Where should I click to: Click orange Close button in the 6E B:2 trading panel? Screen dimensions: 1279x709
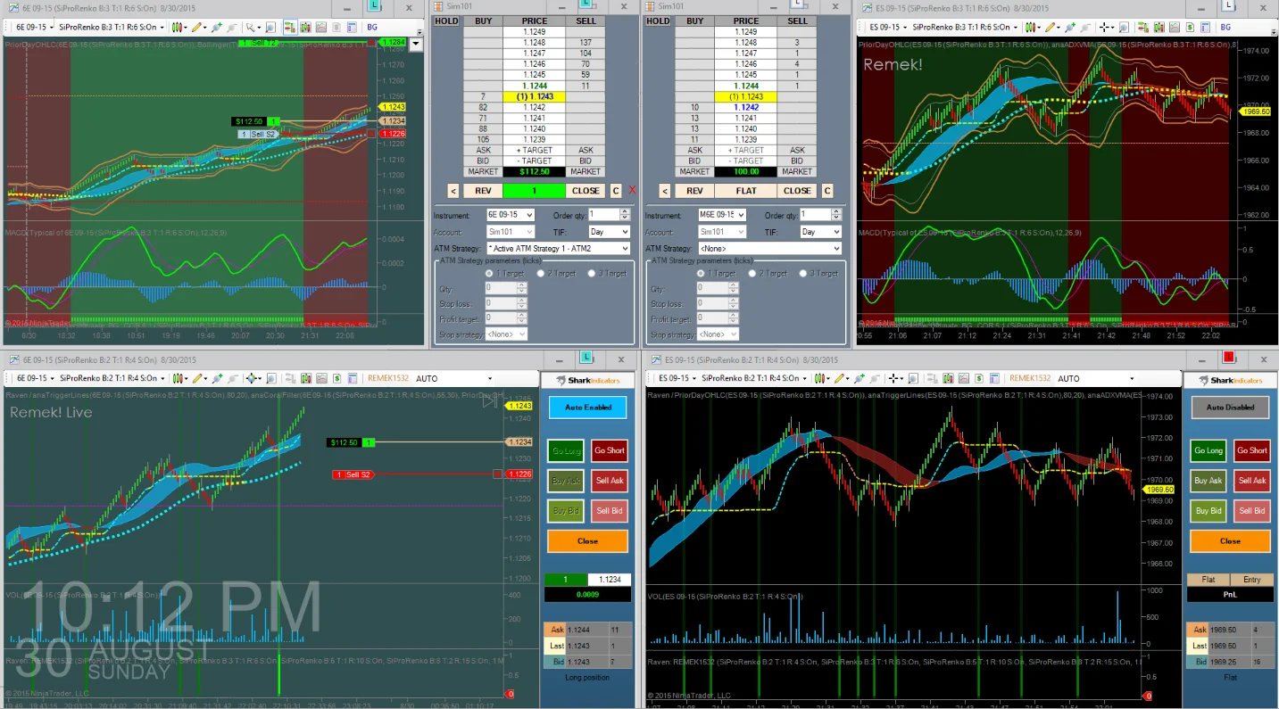point(587,541)
